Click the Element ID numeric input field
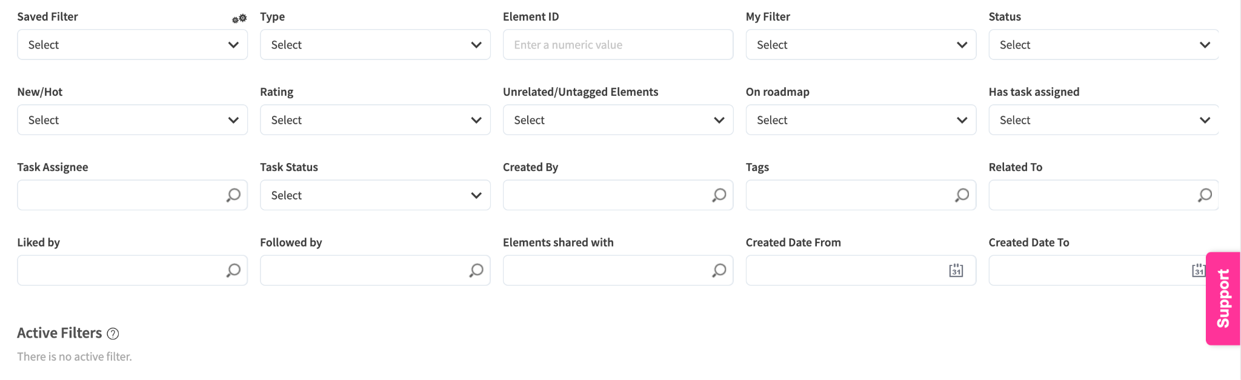This screenshot has height=380, width=1241. coord(618,45)
